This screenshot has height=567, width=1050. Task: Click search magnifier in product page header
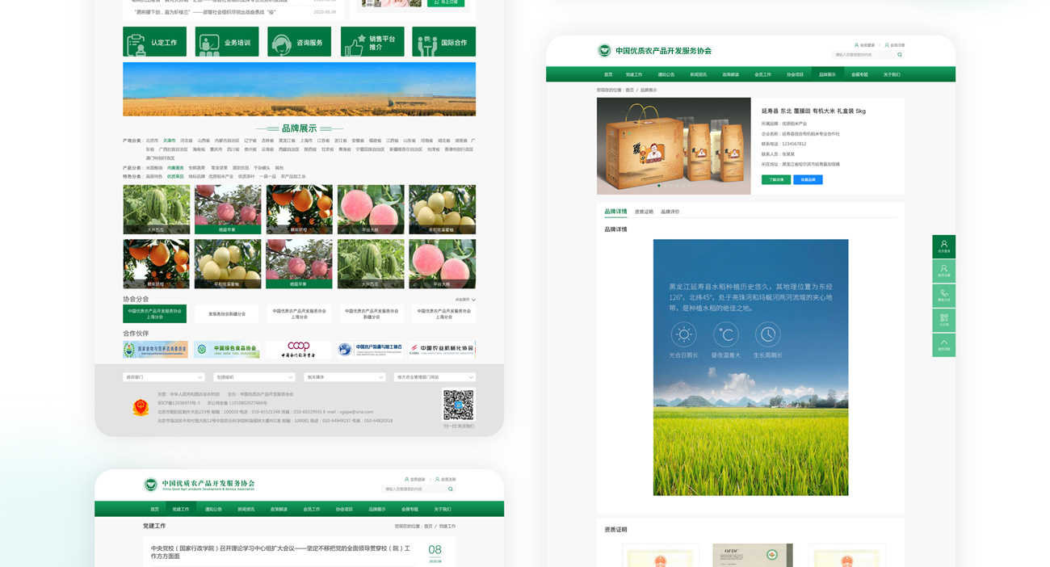click(900, 55)
